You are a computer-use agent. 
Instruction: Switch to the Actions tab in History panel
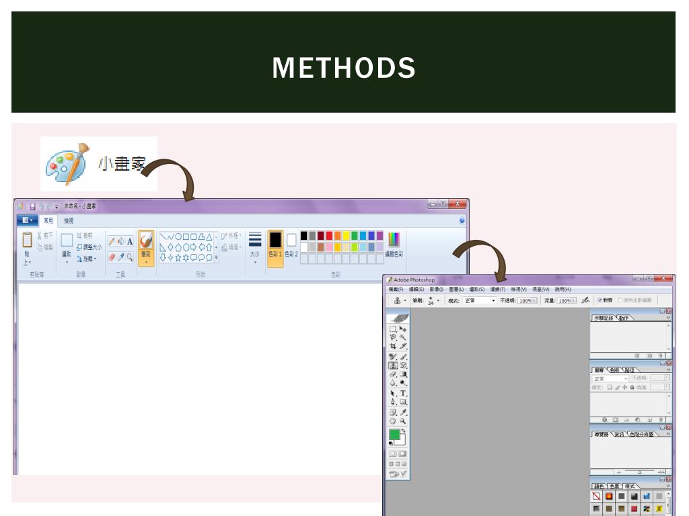[x=624, y=318]
